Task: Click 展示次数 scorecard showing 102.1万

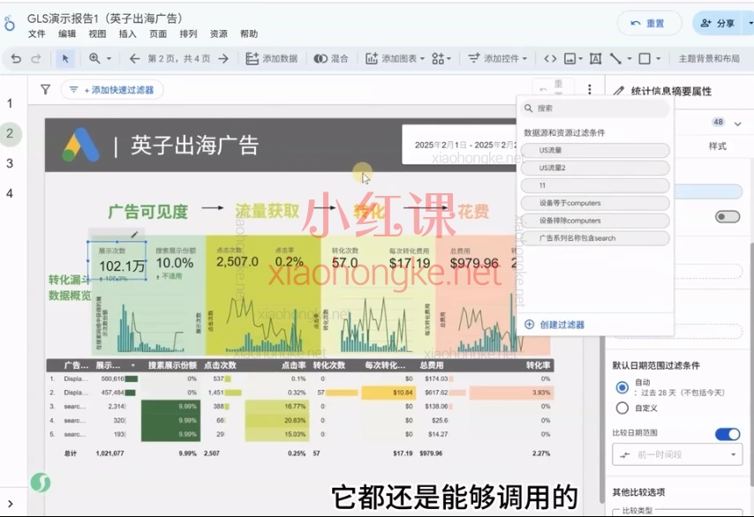Action: tap(117, 260)
